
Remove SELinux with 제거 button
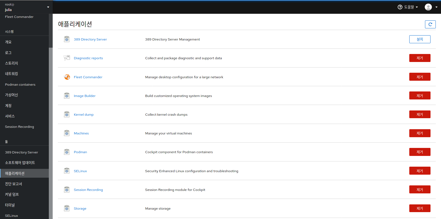(420, 171)
